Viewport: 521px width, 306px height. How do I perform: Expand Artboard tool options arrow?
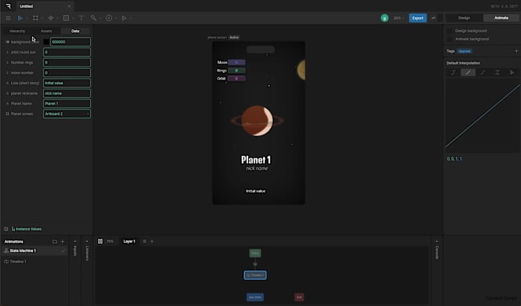coord(42,18)
